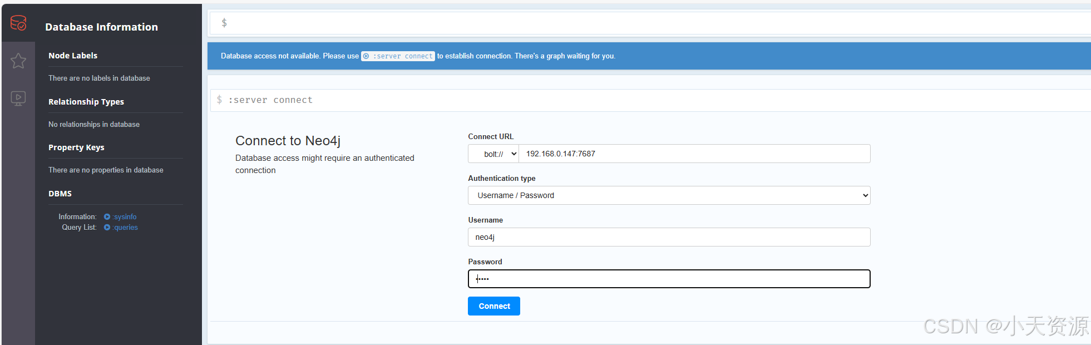Click the blue Connect button

(x=494, y=306)
